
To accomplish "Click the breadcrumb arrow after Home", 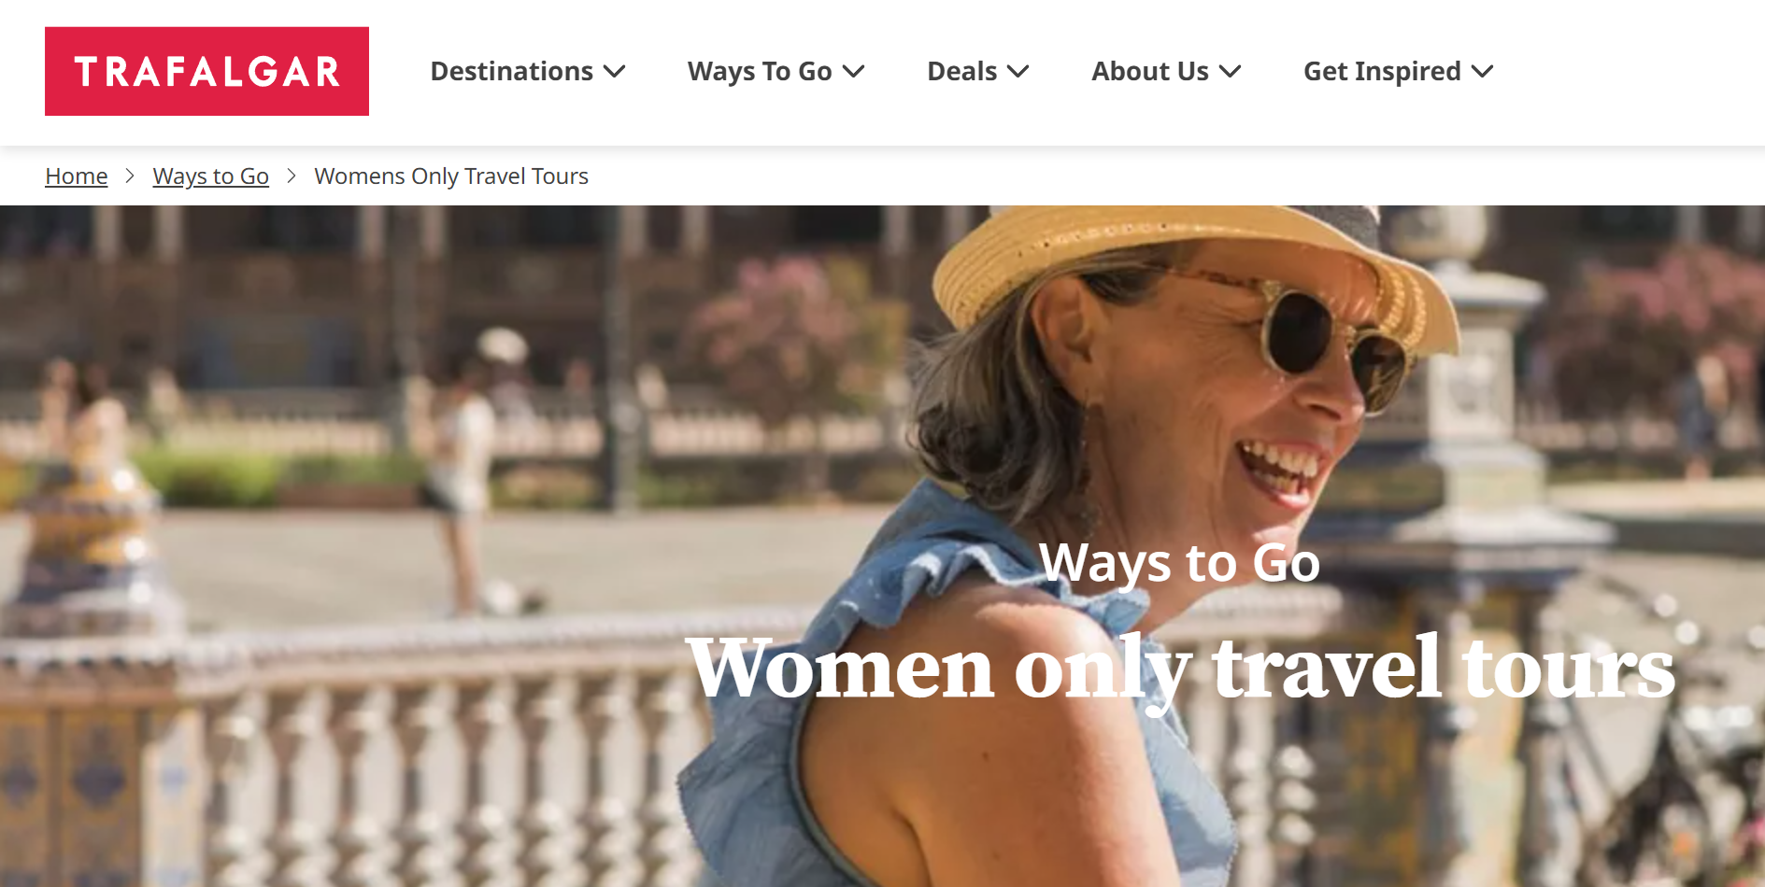I will pyautogui.click(x=130, y=176).
